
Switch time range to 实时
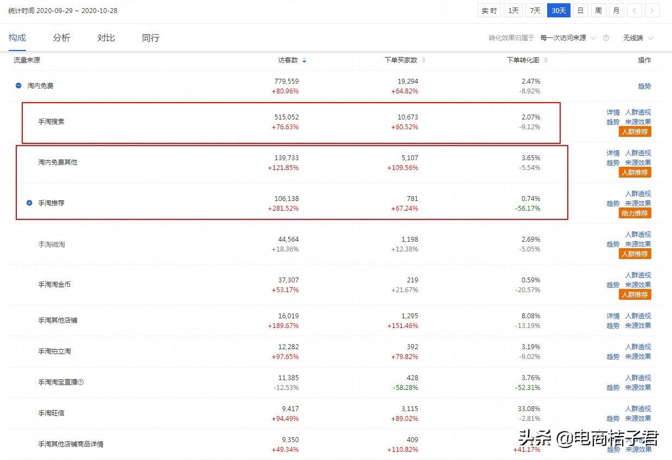pyautogui.click(x=489, y=10)
